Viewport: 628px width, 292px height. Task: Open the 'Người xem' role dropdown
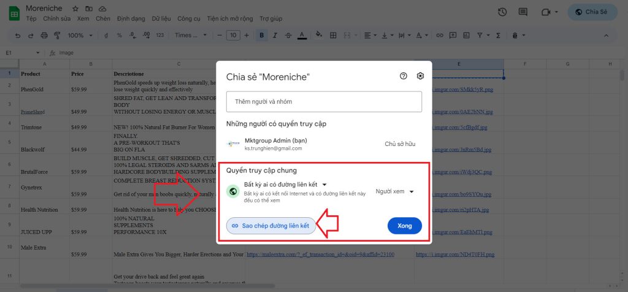point(395,191)
